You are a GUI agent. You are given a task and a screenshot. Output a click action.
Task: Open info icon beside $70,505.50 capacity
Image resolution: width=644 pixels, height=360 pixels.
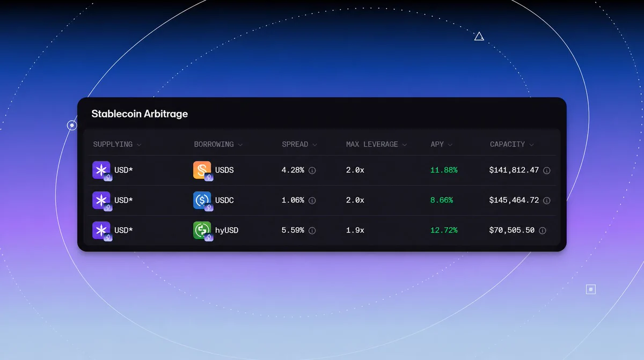[x=543, y=230]
